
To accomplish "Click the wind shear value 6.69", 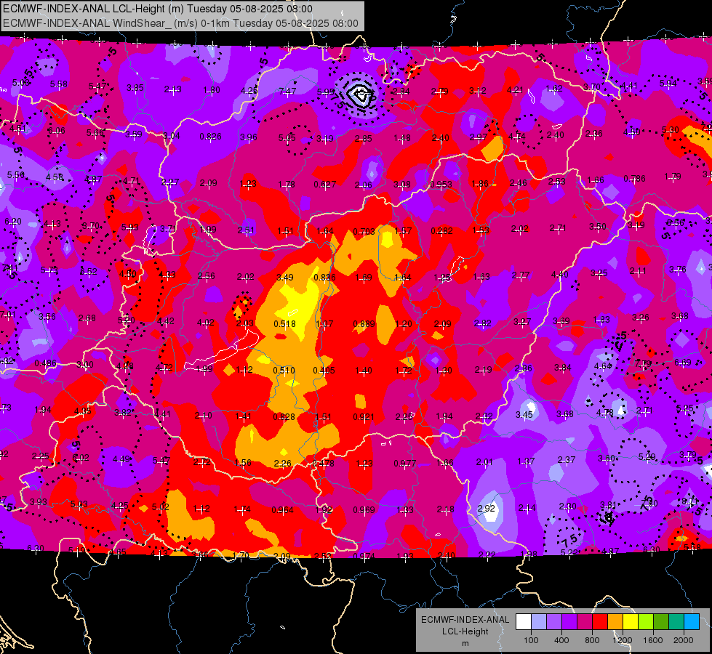I will [x=682, y=362].
